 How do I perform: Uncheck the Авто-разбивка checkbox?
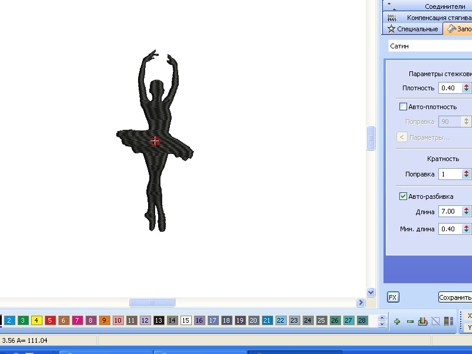point(404,196)
